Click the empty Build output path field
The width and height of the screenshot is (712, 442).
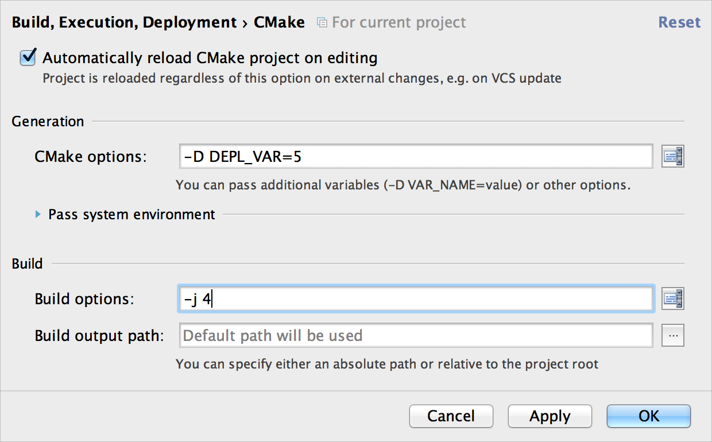pos(416,335)
